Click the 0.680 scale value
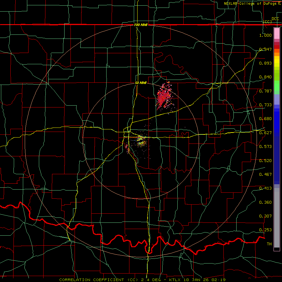This screenshot has height=282, width=282. (265, 119)
